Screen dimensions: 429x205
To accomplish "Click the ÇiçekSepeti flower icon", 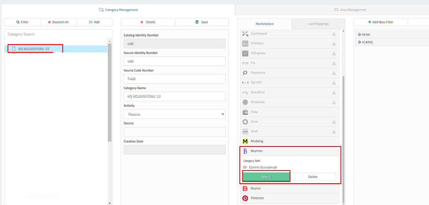I will pos(245,34).
